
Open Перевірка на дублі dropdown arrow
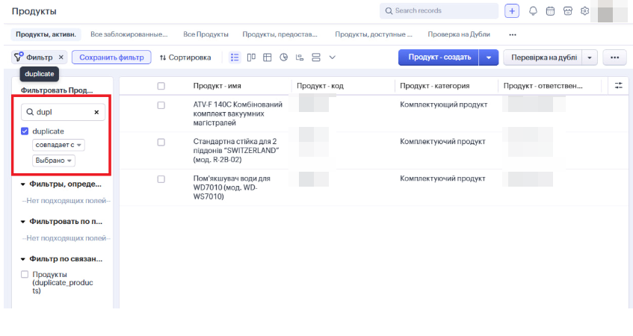(x=590, y=57)
